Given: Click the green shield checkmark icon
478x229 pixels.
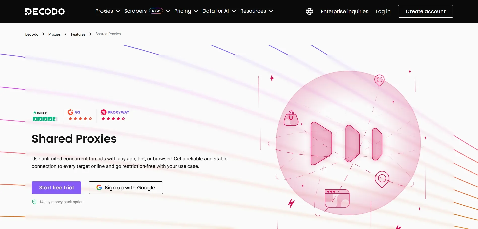Looking at the screenshot, I should click(34, 202).
